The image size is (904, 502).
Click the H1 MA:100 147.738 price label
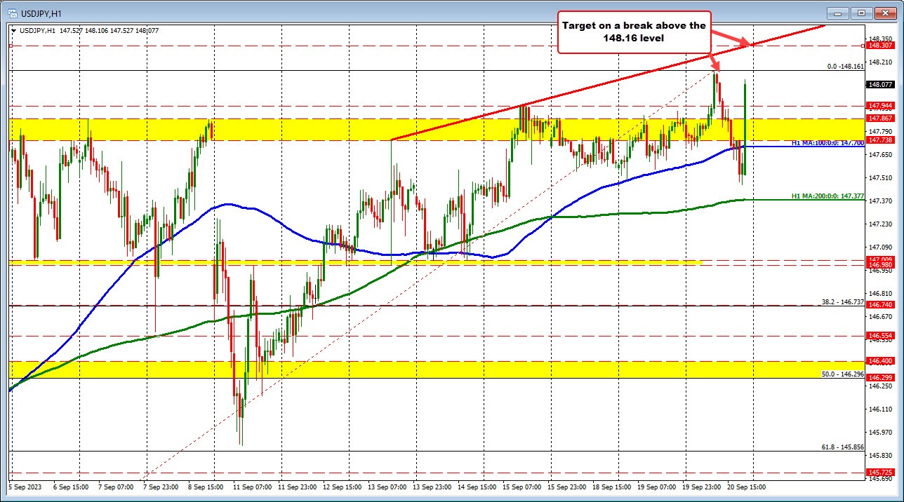pos(879,140)
